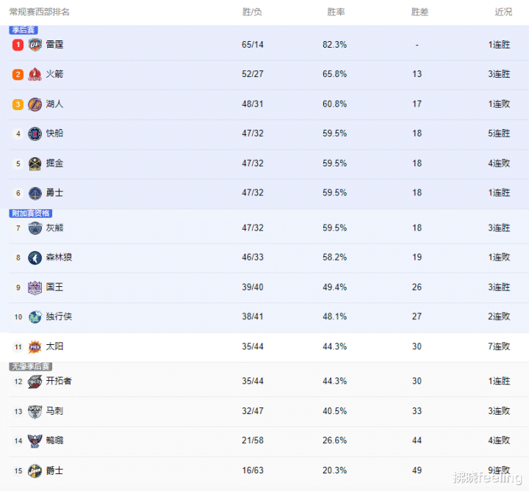Click the 季后赛 section label

tap(24, 30)
